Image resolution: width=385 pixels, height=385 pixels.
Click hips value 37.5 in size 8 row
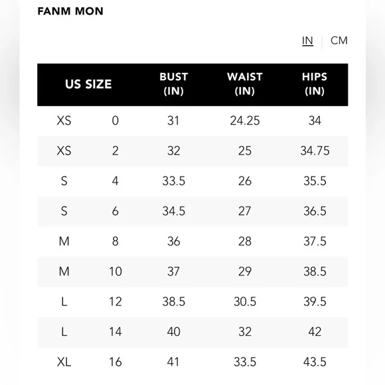(x=315, y=242)
